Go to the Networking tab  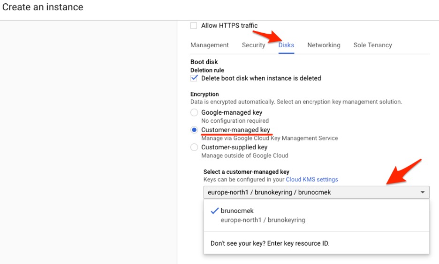[x=324, y=45]
